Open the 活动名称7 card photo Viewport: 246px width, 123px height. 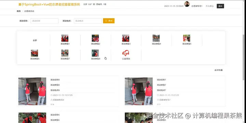pyautogui.click(x=139, y=91)
